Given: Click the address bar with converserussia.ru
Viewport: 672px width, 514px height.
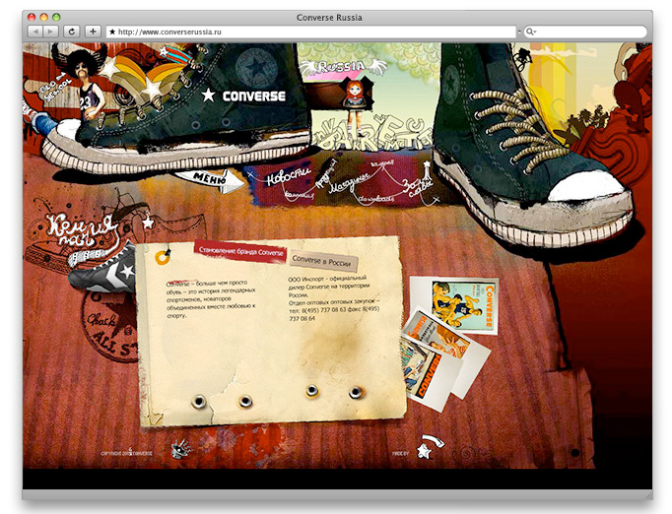Looking at the screenshot, I should point(311,32).
